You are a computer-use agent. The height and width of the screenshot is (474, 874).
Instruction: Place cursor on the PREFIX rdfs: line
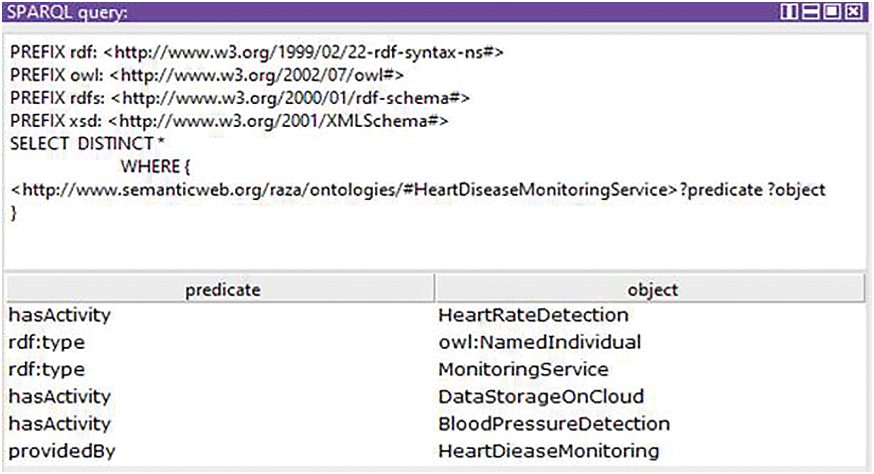pyautogui.click(x=239, y=98)
